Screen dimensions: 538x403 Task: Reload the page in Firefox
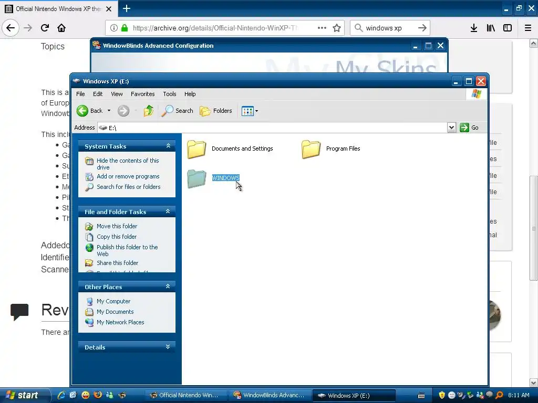click(x=45, y=28)
